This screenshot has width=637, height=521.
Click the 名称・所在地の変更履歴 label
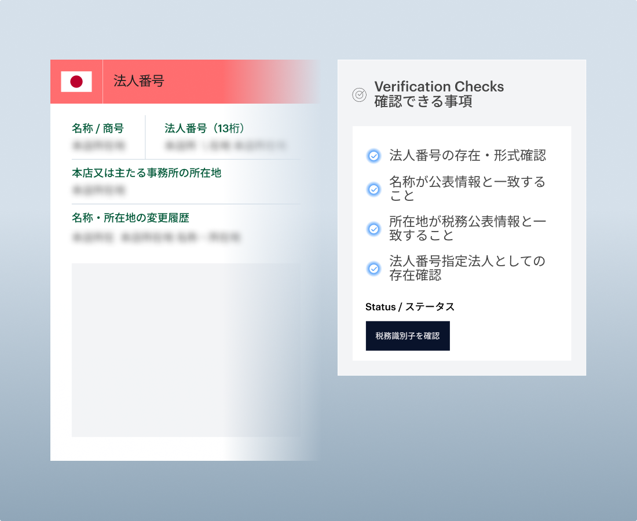130,218
